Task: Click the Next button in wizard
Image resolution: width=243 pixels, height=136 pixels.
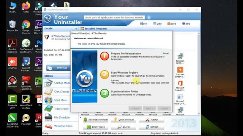Action: (x=150, y=108)
